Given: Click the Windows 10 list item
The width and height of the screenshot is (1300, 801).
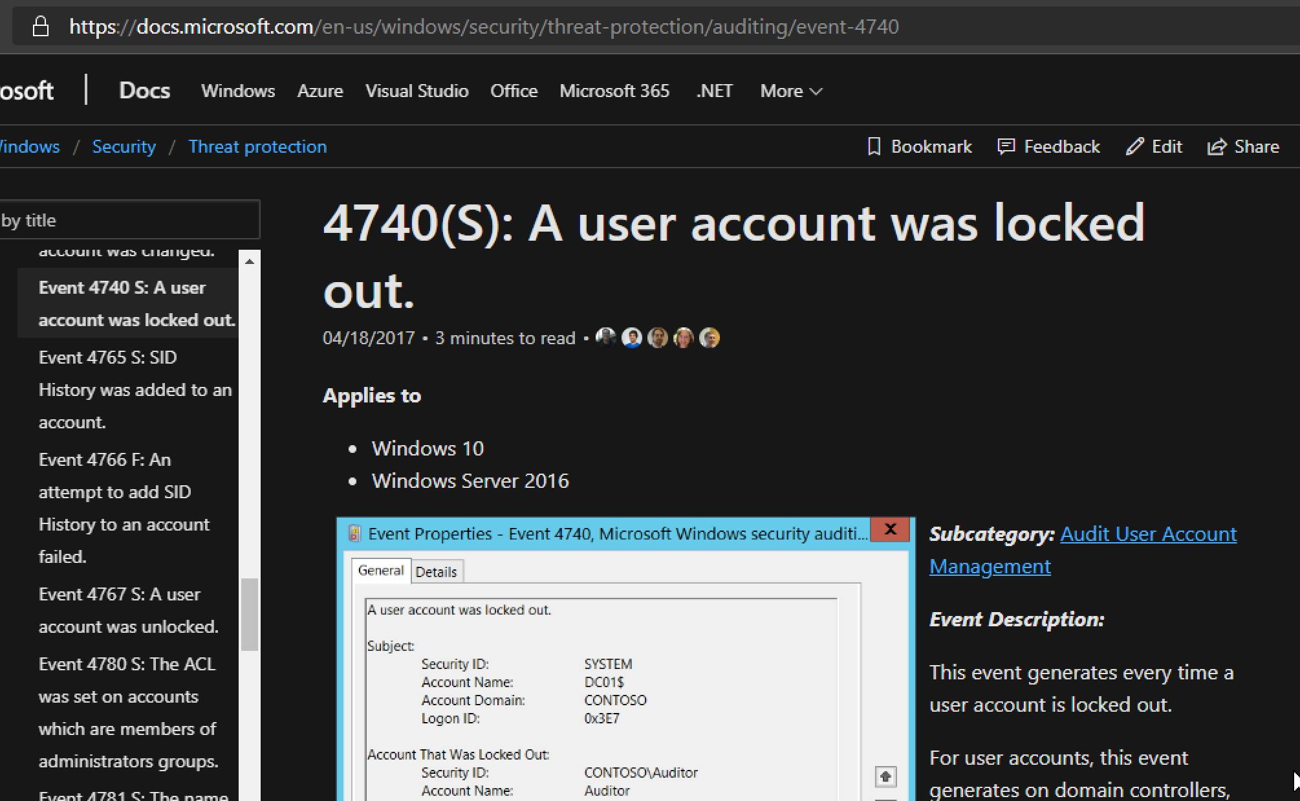Looking at the screenshot, I should click(428, 448).
